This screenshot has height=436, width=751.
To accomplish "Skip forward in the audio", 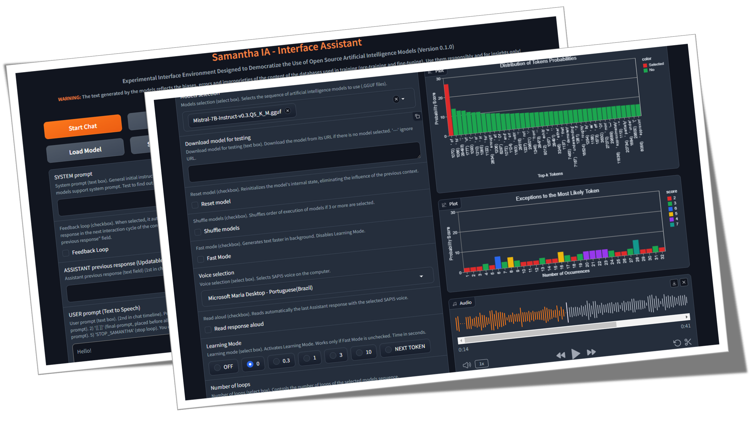I will (591, 352).
